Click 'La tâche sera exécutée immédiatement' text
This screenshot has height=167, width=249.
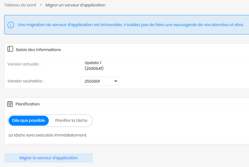pyautogui.click(x=48, y=135)
